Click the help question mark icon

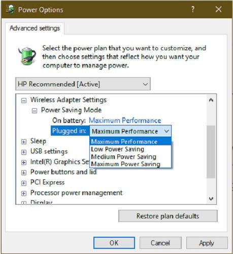193,9
